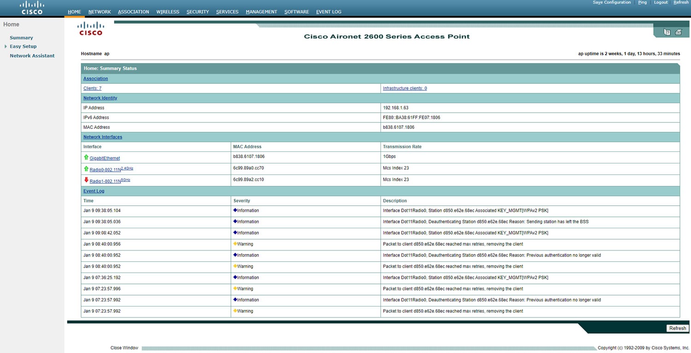Image resolution: width=691 pixels, height=353 pixels.
Task: Click event time Jan 9 09:38:05.104
Action: click(x=102, y=210)
